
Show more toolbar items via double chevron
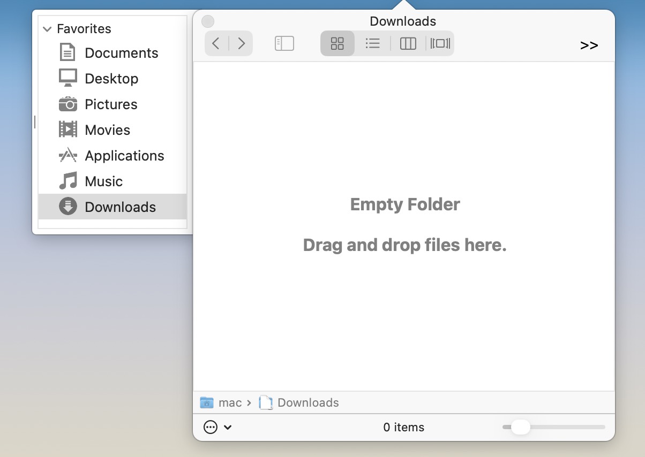(589, 45)
